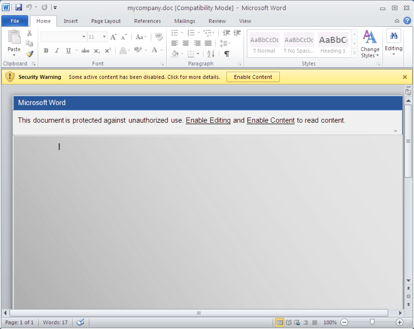
Task: Toggle Justify alignment
Action: click(208, 43)
